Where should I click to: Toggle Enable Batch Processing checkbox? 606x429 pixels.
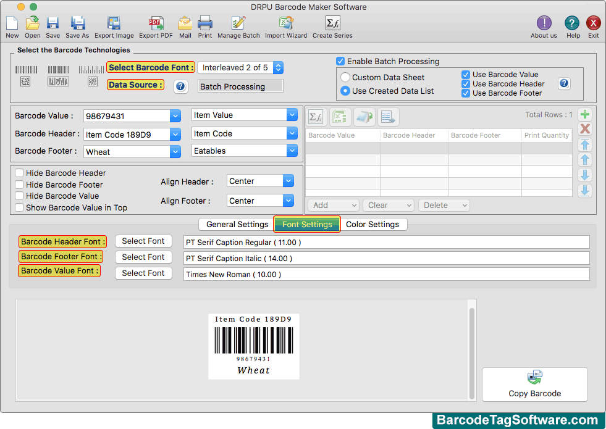(340, 61)
